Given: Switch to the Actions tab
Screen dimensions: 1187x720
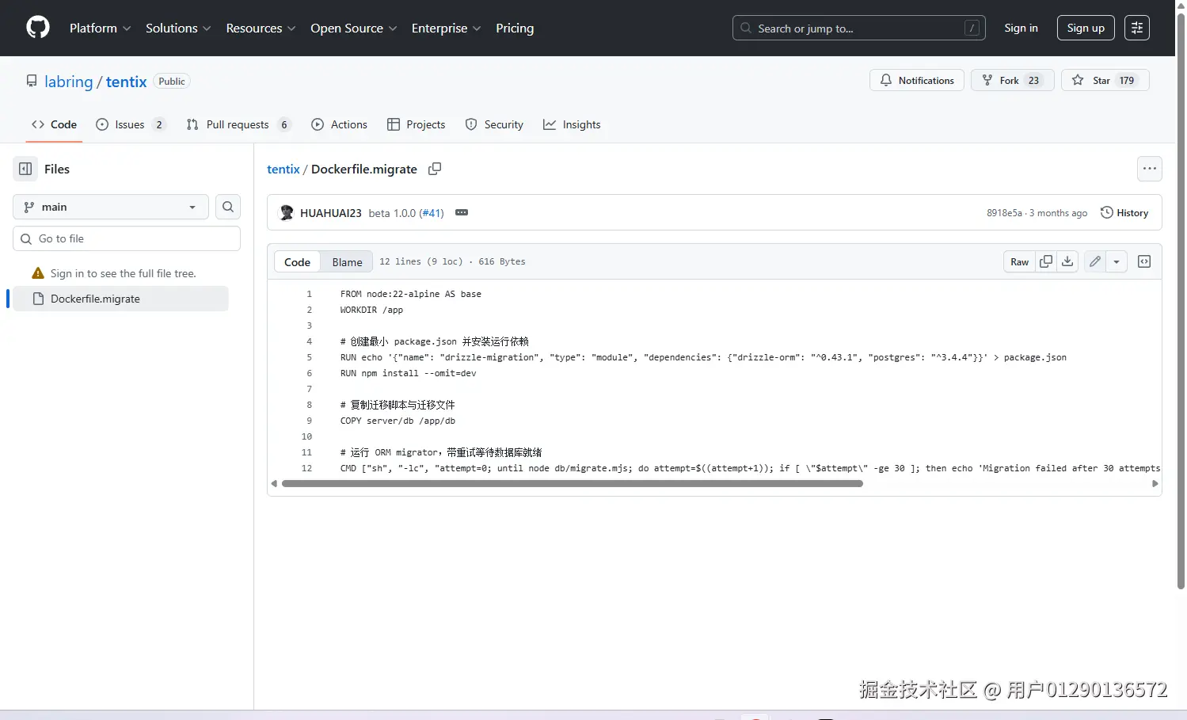Looking at the screenshot, I should (x=339, y=124).
